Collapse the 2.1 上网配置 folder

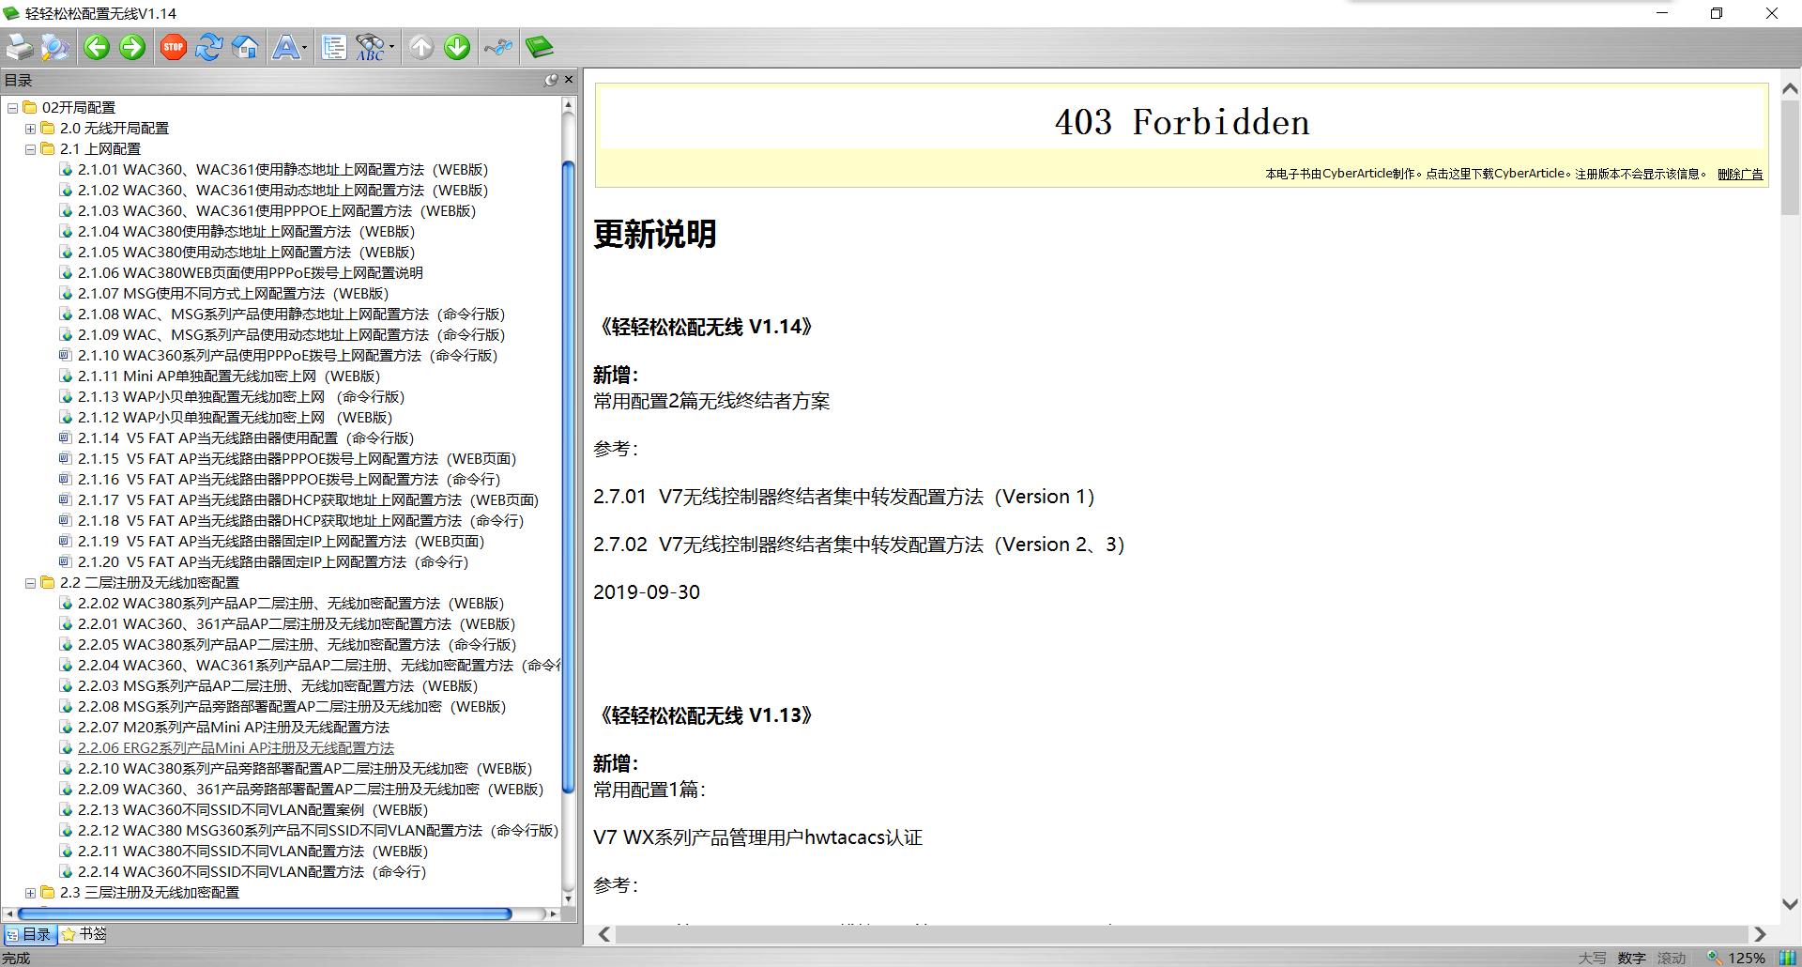point(30,149)
